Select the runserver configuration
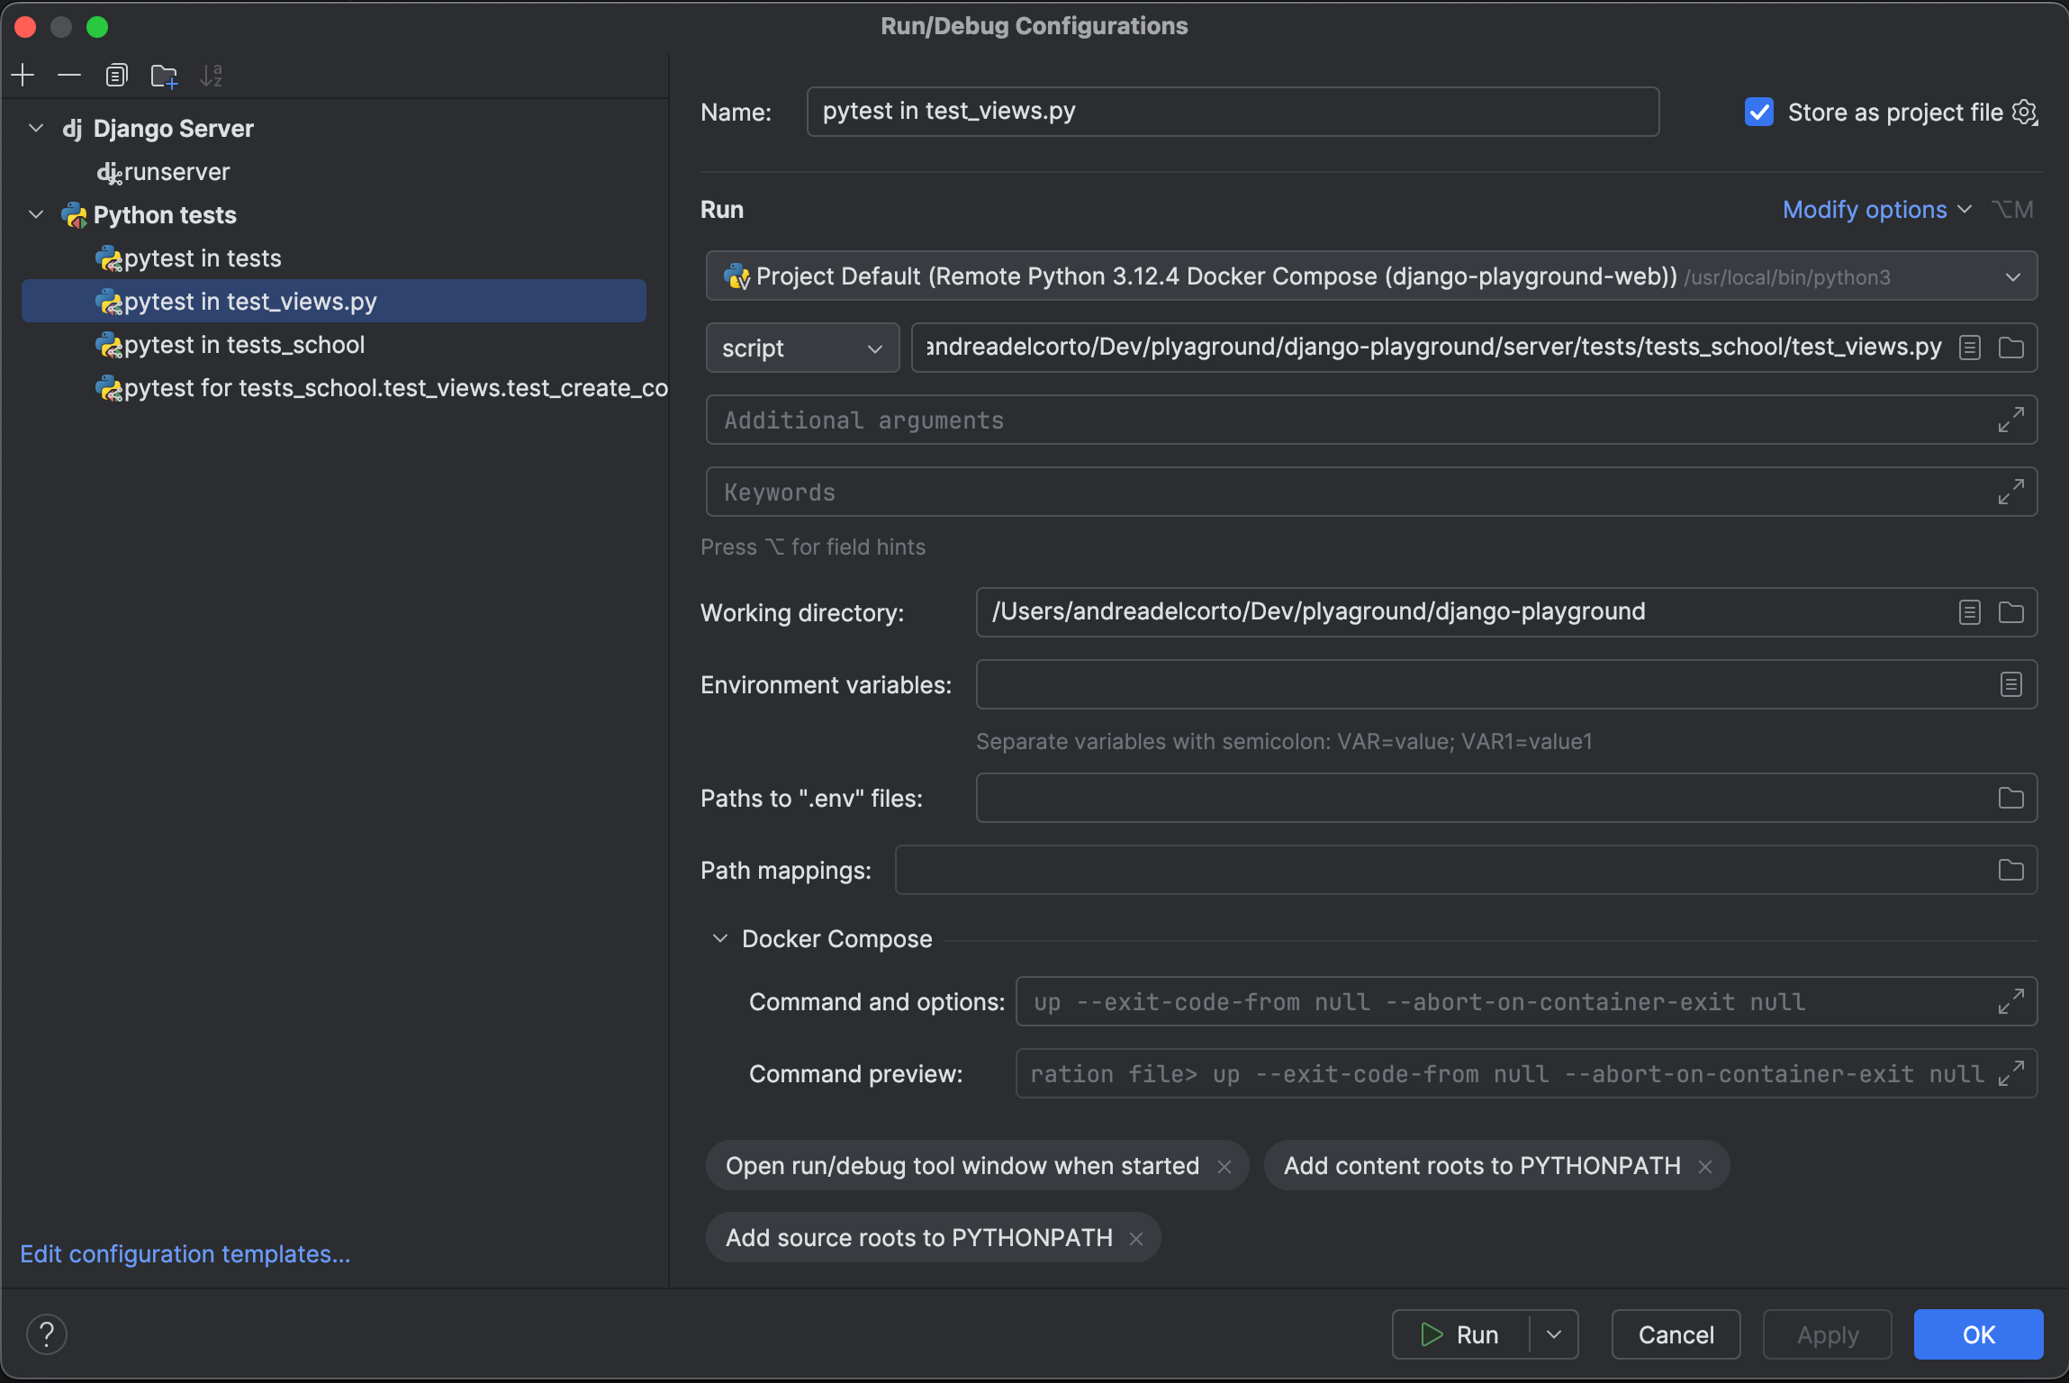The image size is (2069, 1383). coord(176,172)
